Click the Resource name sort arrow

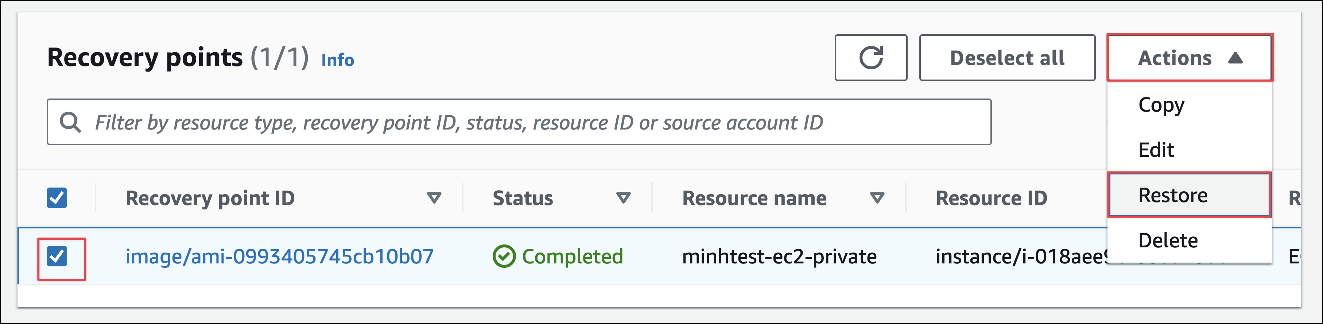tap(877, 198)
